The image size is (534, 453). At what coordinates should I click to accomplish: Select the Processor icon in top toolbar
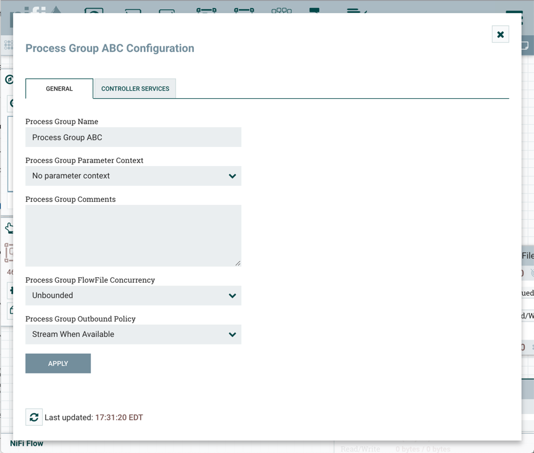click(94, 10)
